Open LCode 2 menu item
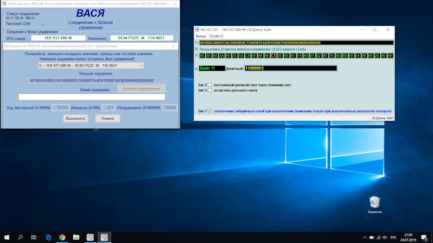The height and width of the screenshot is (243, 433). pyautogui.click(x=216, y=36)
